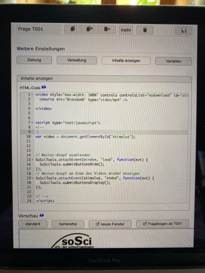
Task: Click the 'barrierefrei' preview button
Action: click(68, 224)
